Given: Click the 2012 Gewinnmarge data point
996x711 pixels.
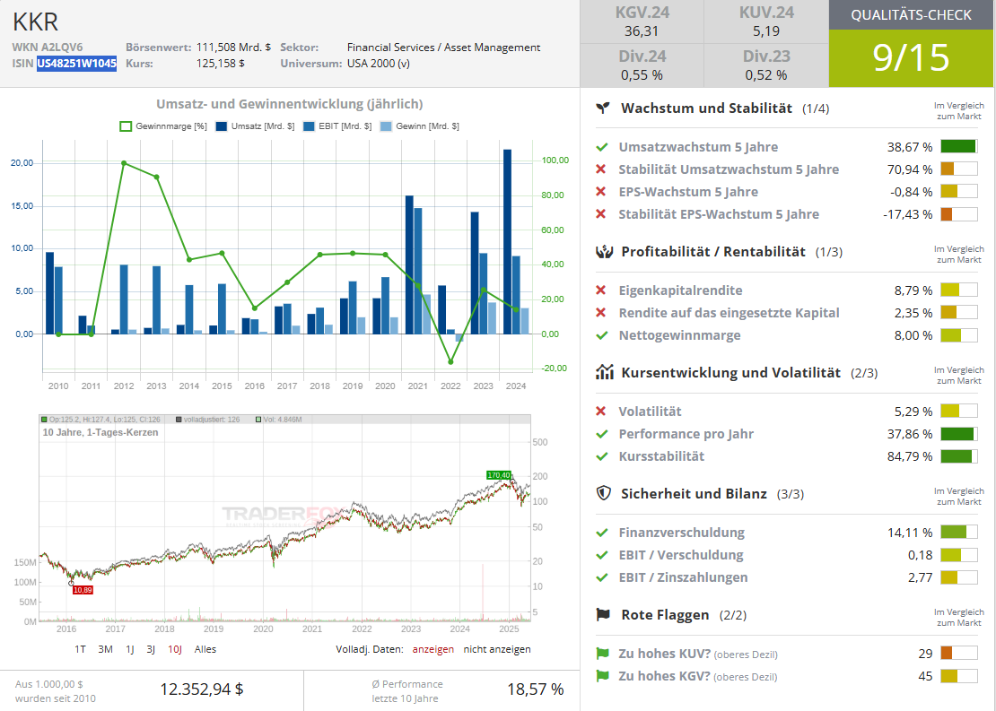Looking at the screenshot, I should [x=124, y=163].
